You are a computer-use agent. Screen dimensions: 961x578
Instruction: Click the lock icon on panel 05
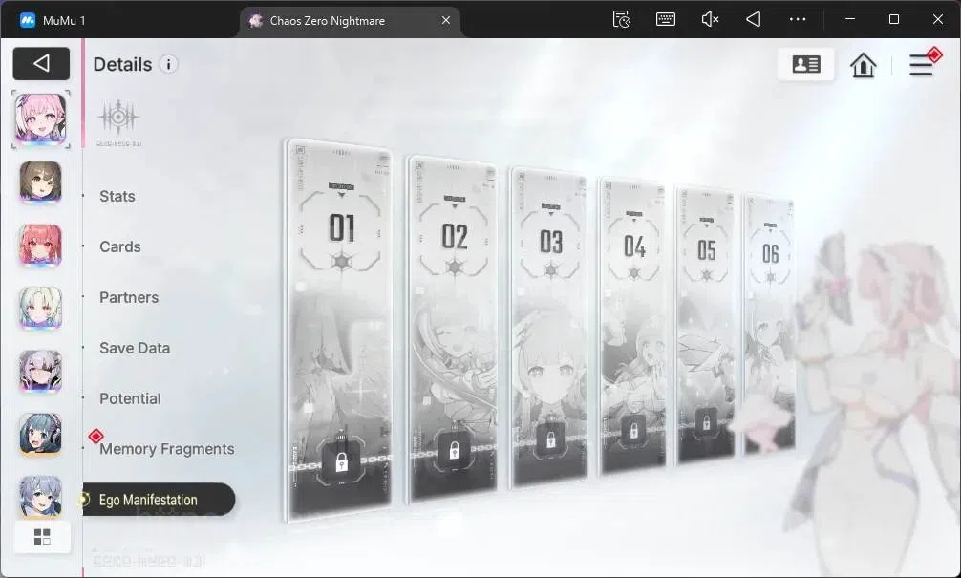pyautogui.click(x=706, y=423)
